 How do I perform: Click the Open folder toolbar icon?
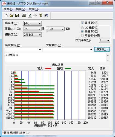coord(12,16)
